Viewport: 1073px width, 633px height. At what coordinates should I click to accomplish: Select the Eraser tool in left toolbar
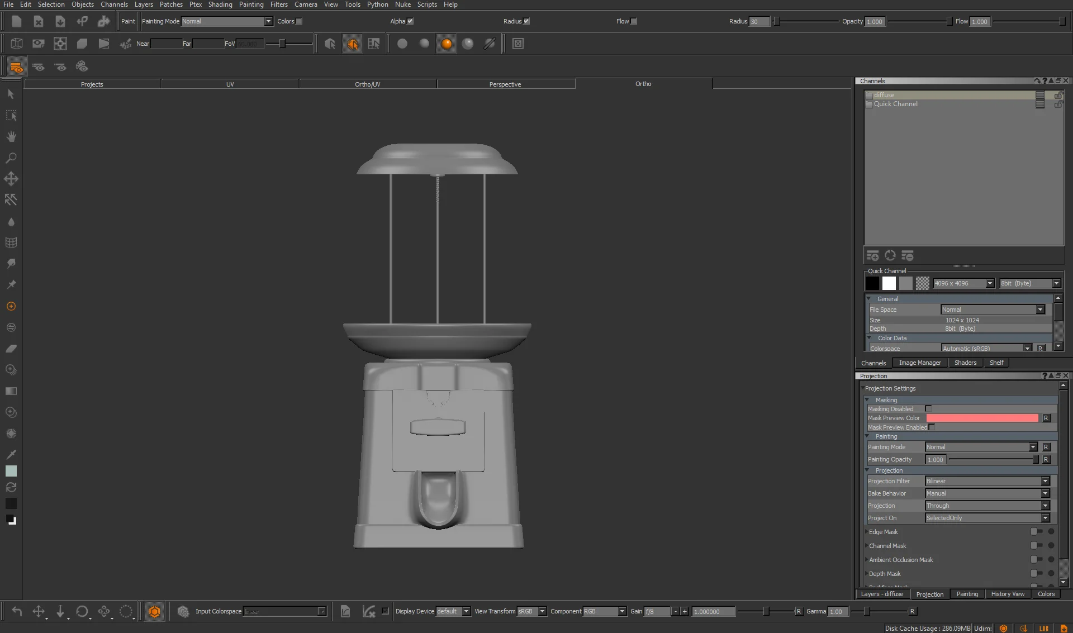pos(11,349)
